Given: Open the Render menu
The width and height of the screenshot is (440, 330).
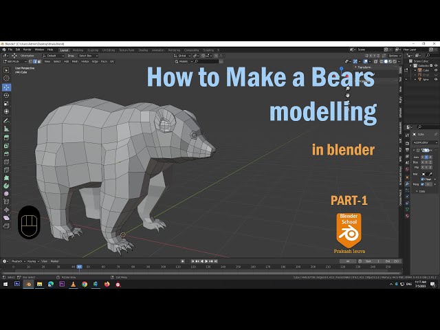Looking at the screenshot, I should (x=27, y=49).
